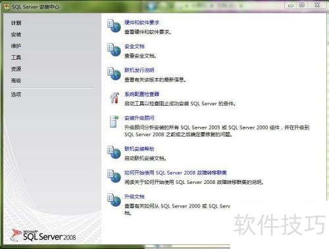This screenshot has width=329, height=249.
Task: Open the 安全文档 link
Action: [x=134, y=46]
